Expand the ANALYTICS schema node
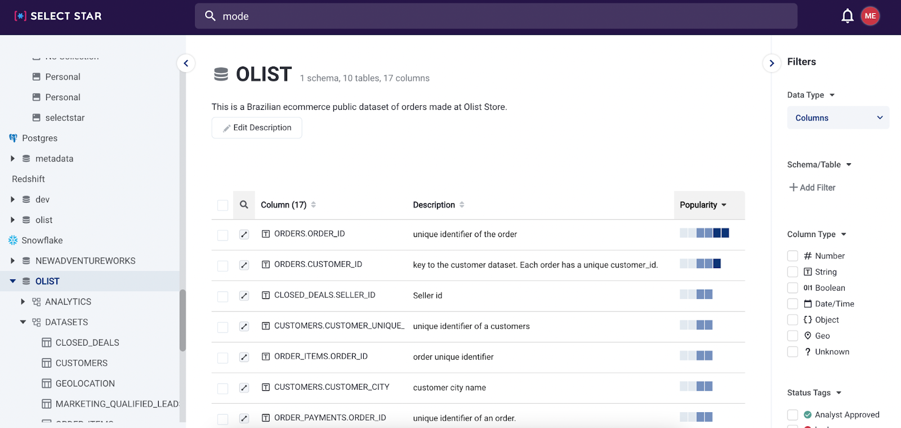This screenshot has width=901, height=428. [23, 302]
